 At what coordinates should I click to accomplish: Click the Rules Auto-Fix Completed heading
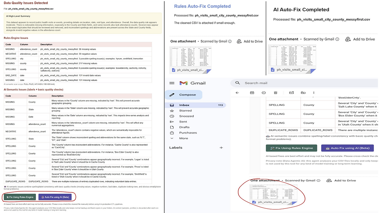[202, 6]
